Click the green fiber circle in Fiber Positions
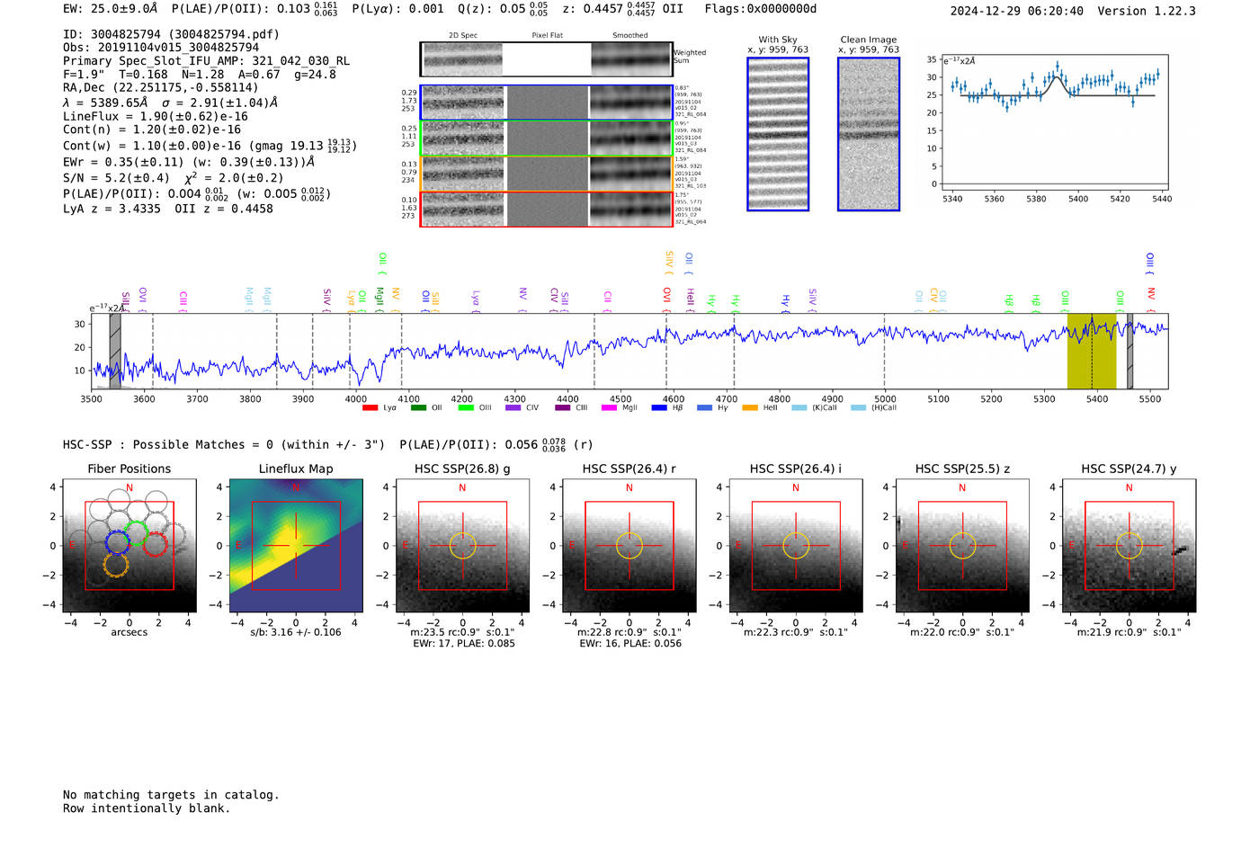Image resolution: width=1259 pixels, height=857 pixels. (x=137, y=532)
